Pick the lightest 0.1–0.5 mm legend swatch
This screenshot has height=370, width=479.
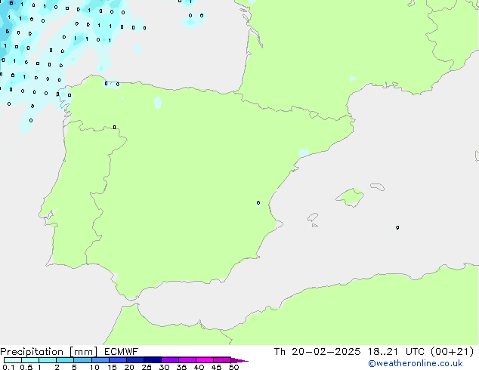coord(12,361)
